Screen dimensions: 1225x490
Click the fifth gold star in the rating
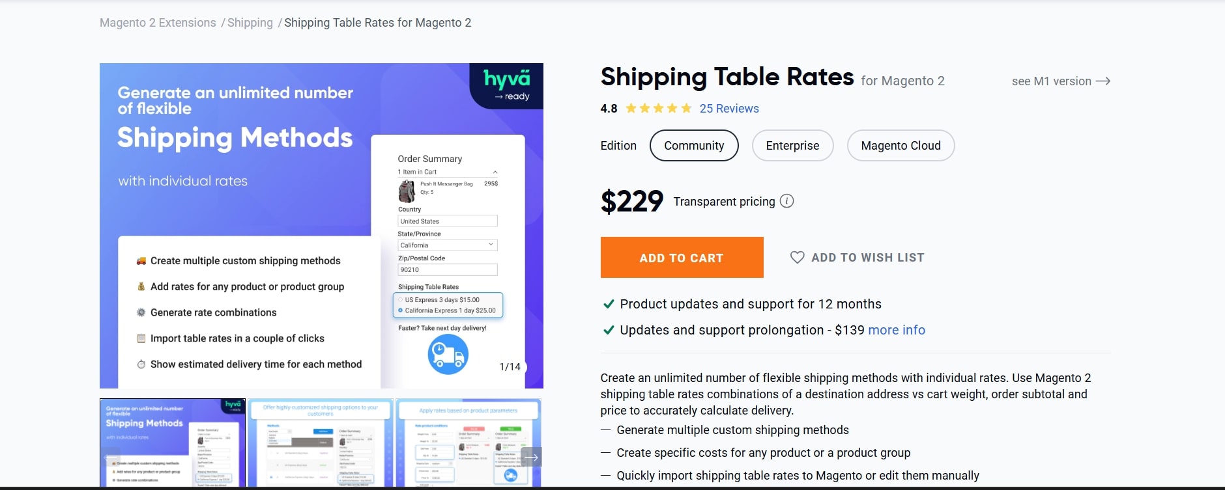point(685,108)
